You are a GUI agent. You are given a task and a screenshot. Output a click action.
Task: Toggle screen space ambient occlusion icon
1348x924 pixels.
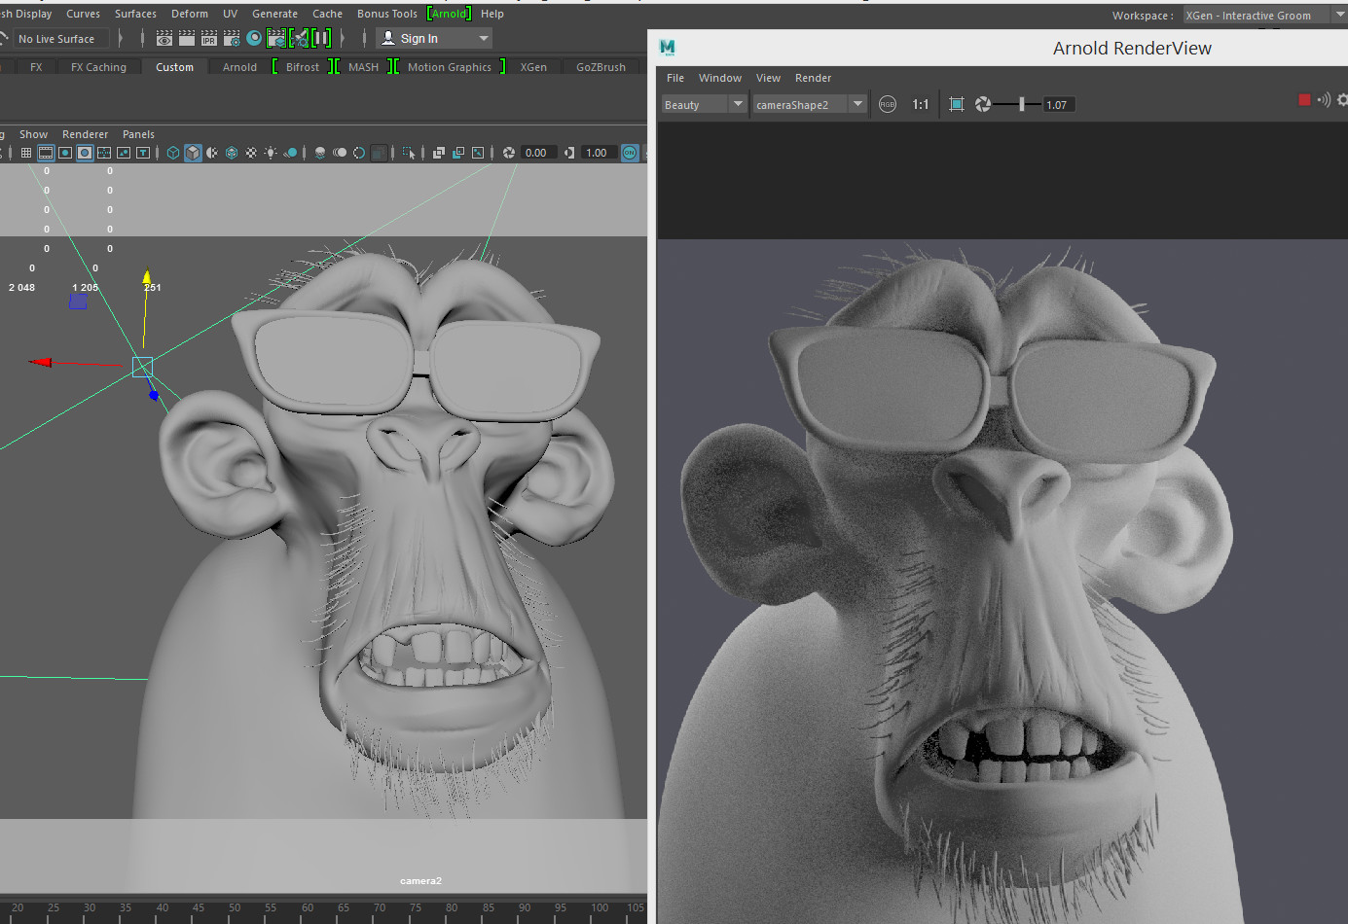click(x=320, y=153)
